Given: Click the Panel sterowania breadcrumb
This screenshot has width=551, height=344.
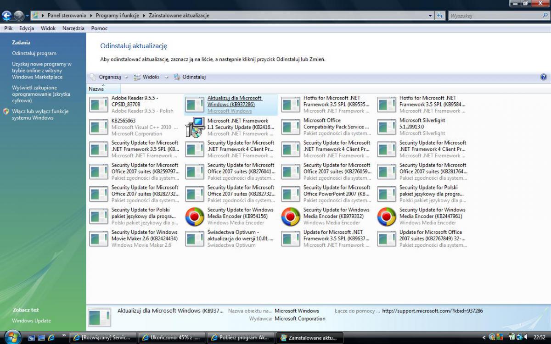Looking at the screenshot, I should point(67,16).
